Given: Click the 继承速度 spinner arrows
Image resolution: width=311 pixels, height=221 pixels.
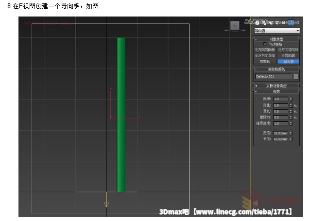Looking at the screenshot, I should (291, 123).
